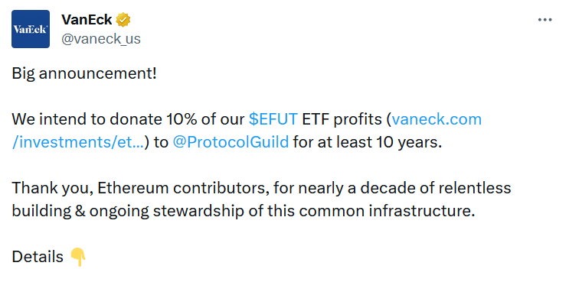The height and width of the screenshot is (282, 569).
Task: Open the $EFUT cashtag link
Action: [x=273, y=119]
